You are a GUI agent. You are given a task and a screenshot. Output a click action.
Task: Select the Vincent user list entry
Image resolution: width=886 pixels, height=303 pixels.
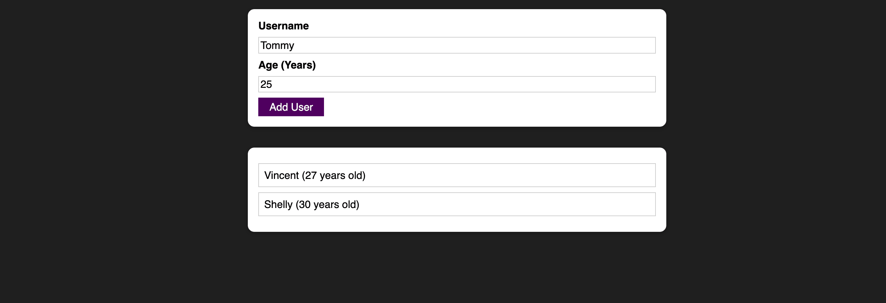457,175
